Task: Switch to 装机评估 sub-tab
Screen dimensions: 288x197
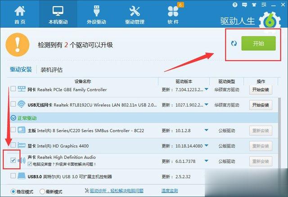Action: pos(52,70)
